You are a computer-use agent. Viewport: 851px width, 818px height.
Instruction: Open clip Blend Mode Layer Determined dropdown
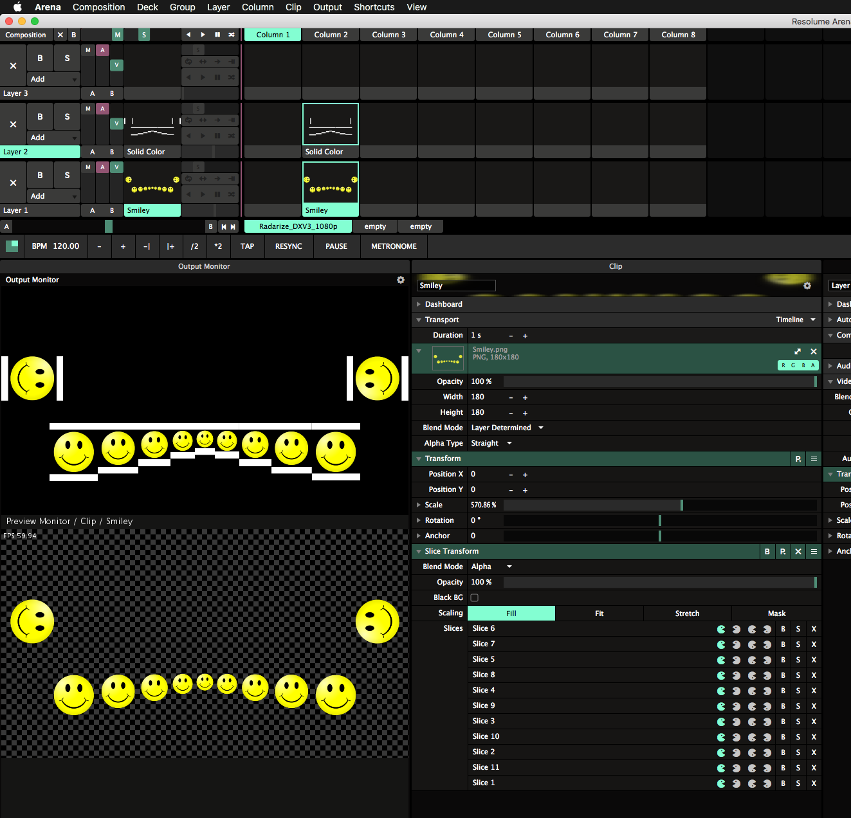507,428
